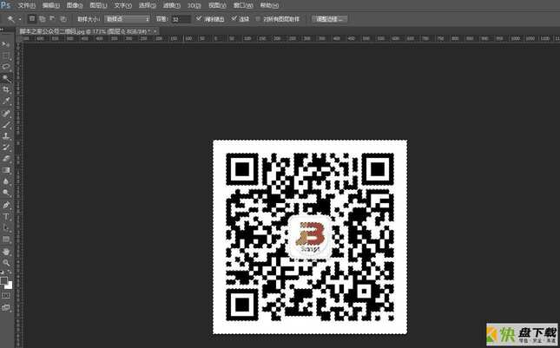Select the Lasso tool

[6, 67]
